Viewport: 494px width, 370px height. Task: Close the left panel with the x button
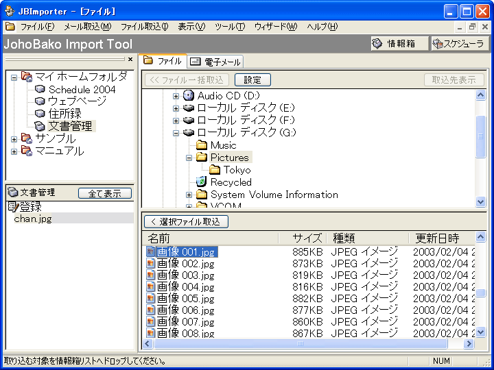coord(130,59)
